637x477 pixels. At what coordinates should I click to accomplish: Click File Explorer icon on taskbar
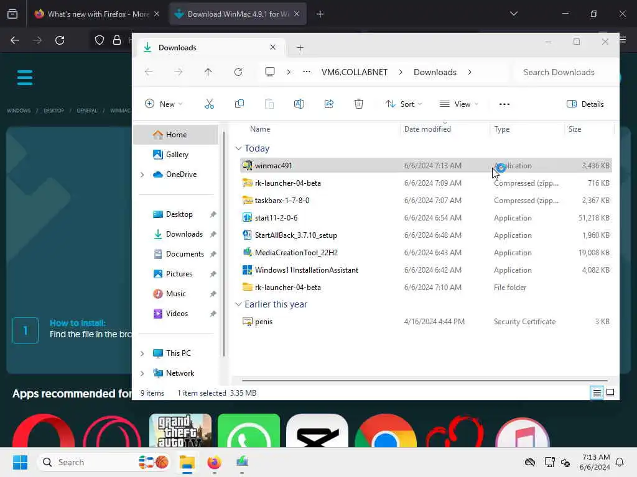pos(187,462)
